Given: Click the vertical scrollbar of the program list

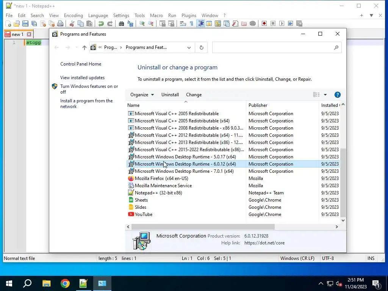Looking at the screenshot, I should [343, 183].
